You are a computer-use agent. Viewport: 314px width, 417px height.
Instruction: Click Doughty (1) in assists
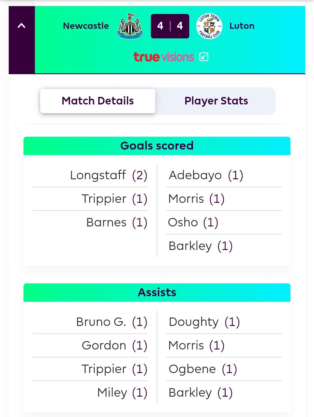[204, 322]
